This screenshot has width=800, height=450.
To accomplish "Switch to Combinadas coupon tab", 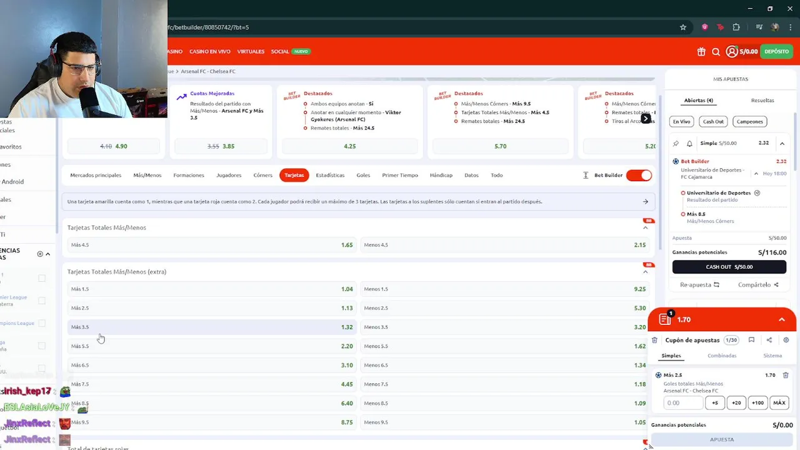I will pos(722,356).
